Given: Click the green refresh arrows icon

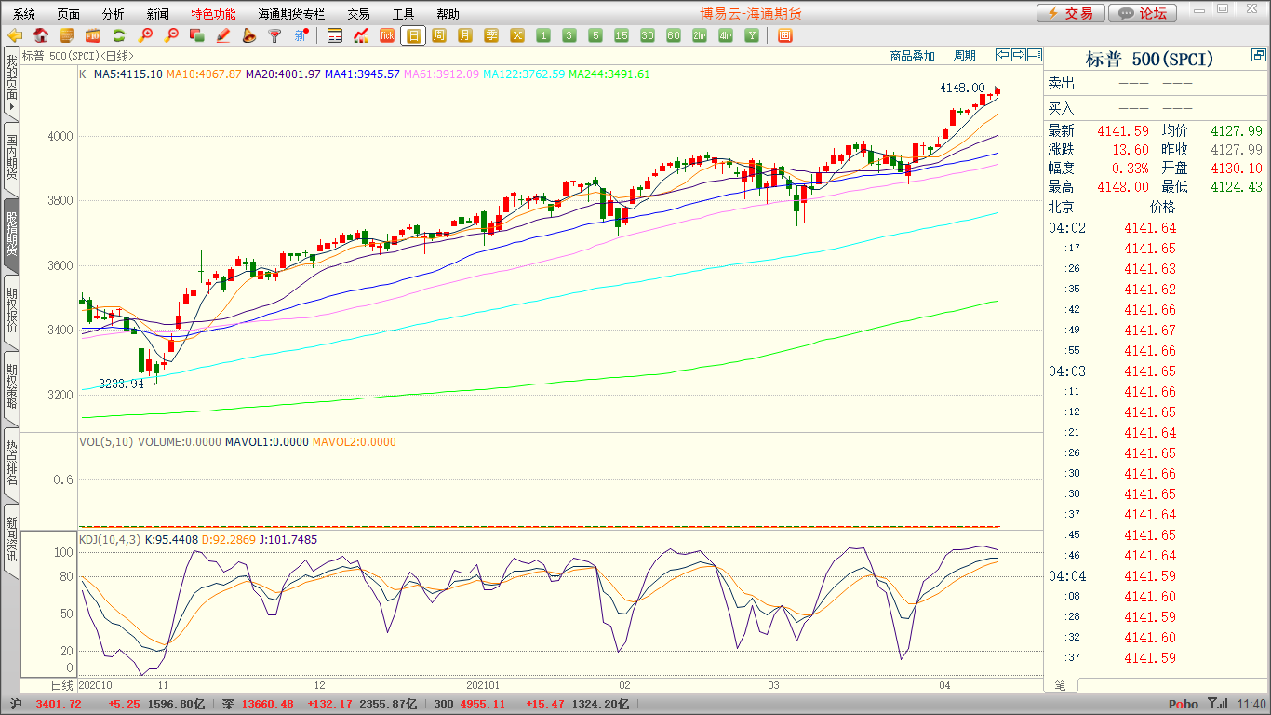Looking at the screenshot, I should point(119,35).
